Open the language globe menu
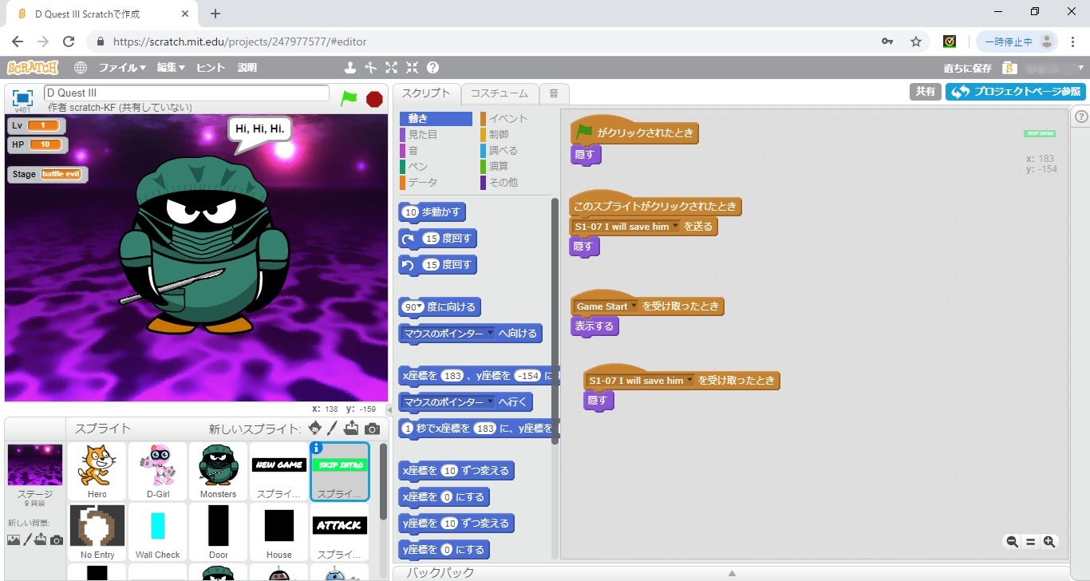 pyautogui.click(x=81, y=68)
